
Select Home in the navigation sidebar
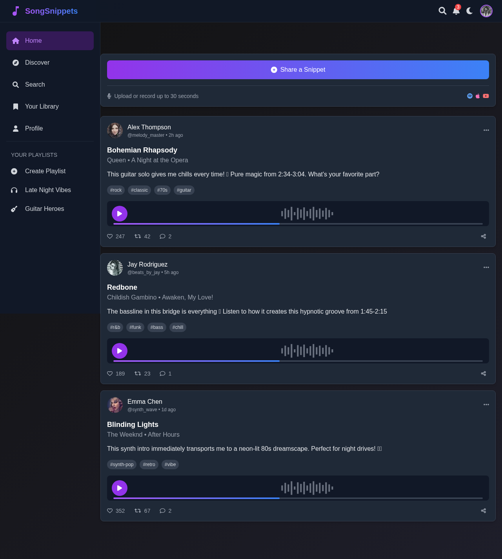point(33,41)
